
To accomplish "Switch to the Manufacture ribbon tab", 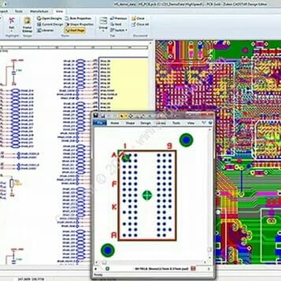I will point(39,11).
